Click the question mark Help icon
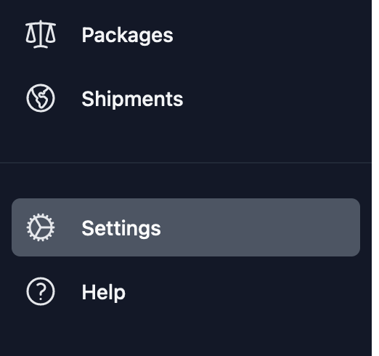379x356 pixels. click(x=41, y=291)
